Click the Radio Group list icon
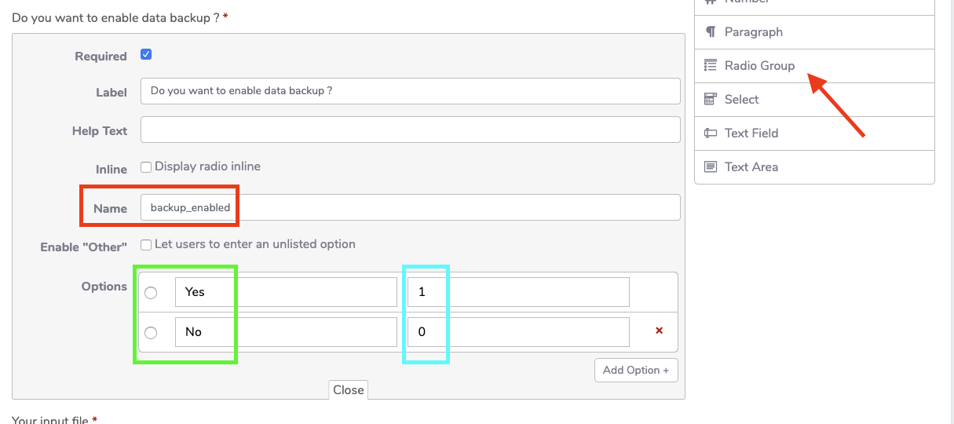This screenshot has height=424, width=954. point(711,66)
